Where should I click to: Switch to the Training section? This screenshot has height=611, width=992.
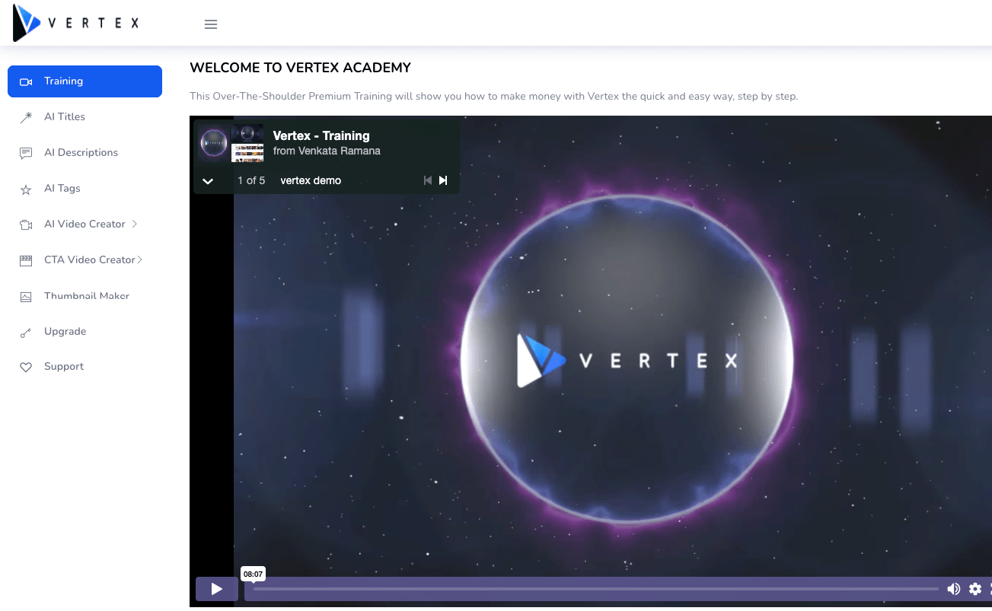(64, 81)
